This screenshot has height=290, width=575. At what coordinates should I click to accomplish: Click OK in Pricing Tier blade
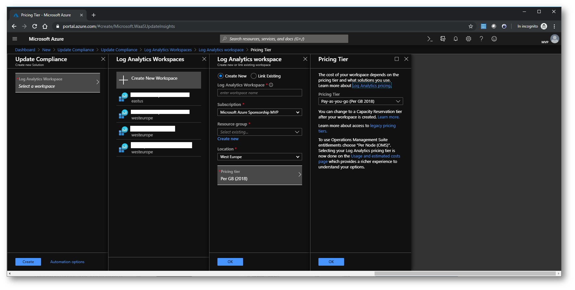pos(331,262)
